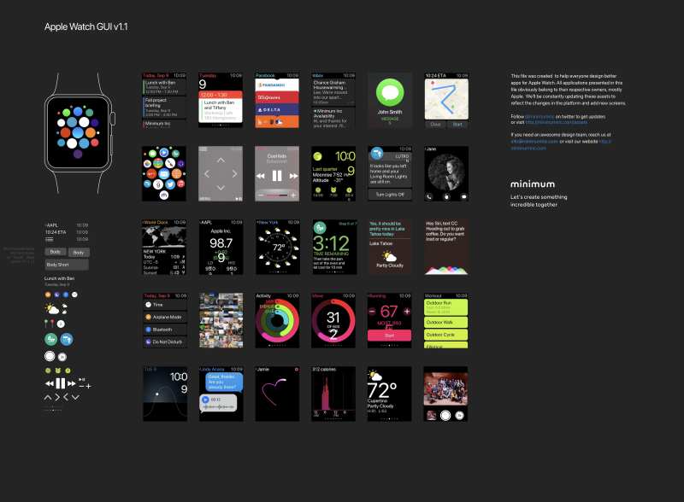The height and width of the screenshot is (502, 684).
Task: Click the volume slider on the music player screen
Action: [x=277, y=196]
